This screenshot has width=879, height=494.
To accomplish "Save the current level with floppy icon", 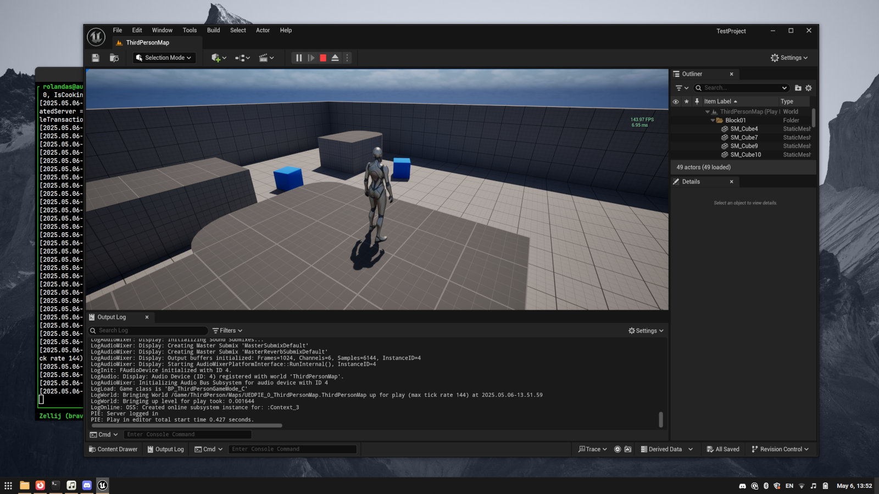I will pos(96,58).
